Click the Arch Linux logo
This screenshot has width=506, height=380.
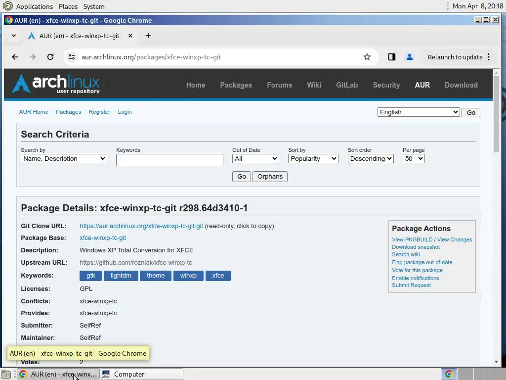(x=58, y=84)
